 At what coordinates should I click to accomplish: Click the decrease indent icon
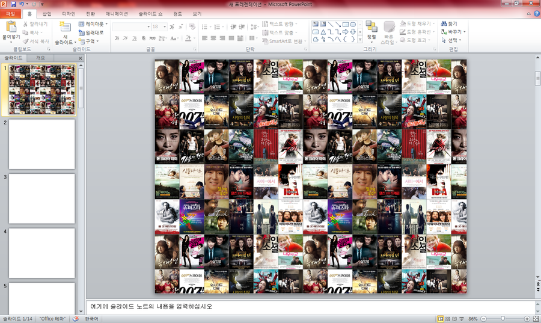click(x=233, y=26)
